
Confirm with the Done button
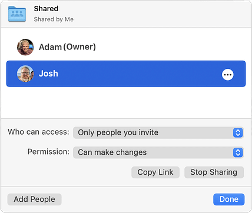(229, 199)
